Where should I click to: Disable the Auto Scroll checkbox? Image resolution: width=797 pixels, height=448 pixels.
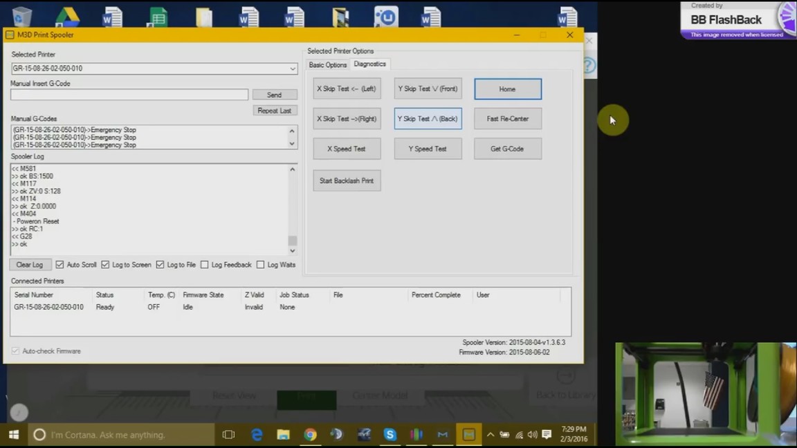(x=60, y=265)
